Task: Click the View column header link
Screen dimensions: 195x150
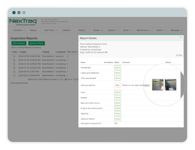Action: point(15,52)
